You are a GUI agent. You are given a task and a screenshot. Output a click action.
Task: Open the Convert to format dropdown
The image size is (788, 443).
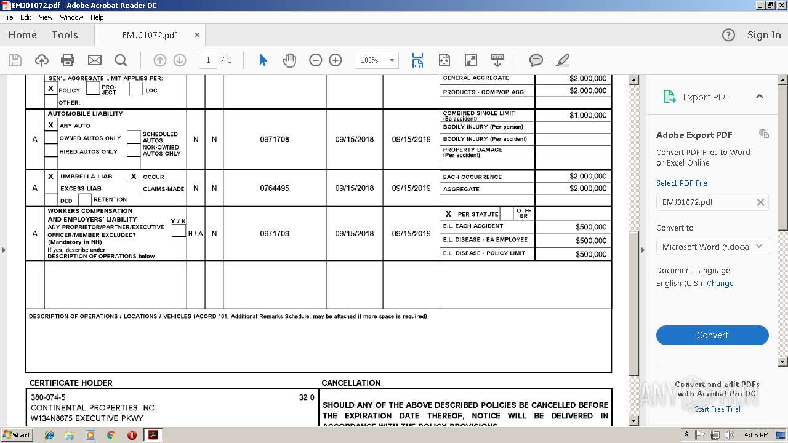click(x=712, y=247)
